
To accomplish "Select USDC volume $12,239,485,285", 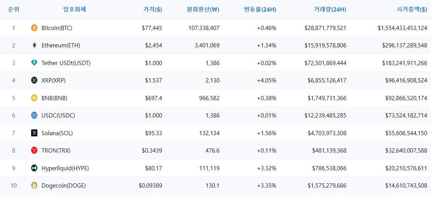I will pyautogui.click(x=326, y=116).
